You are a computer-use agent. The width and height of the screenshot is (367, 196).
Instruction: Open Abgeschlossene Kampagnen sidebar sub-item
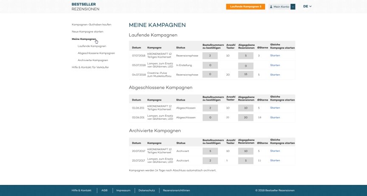[x=96, y=53]
